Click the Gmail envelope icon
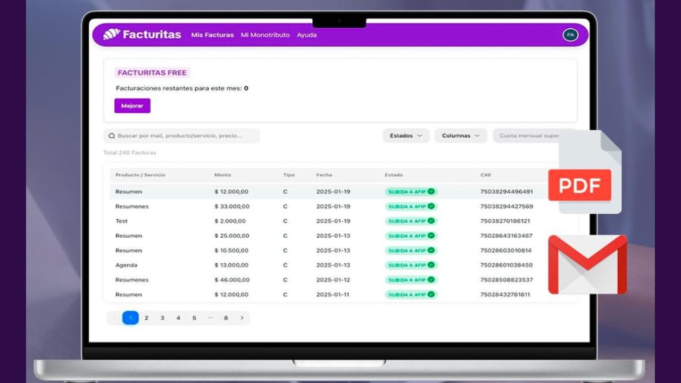Viewport: 681px width, 383px height. coord(587,264)
